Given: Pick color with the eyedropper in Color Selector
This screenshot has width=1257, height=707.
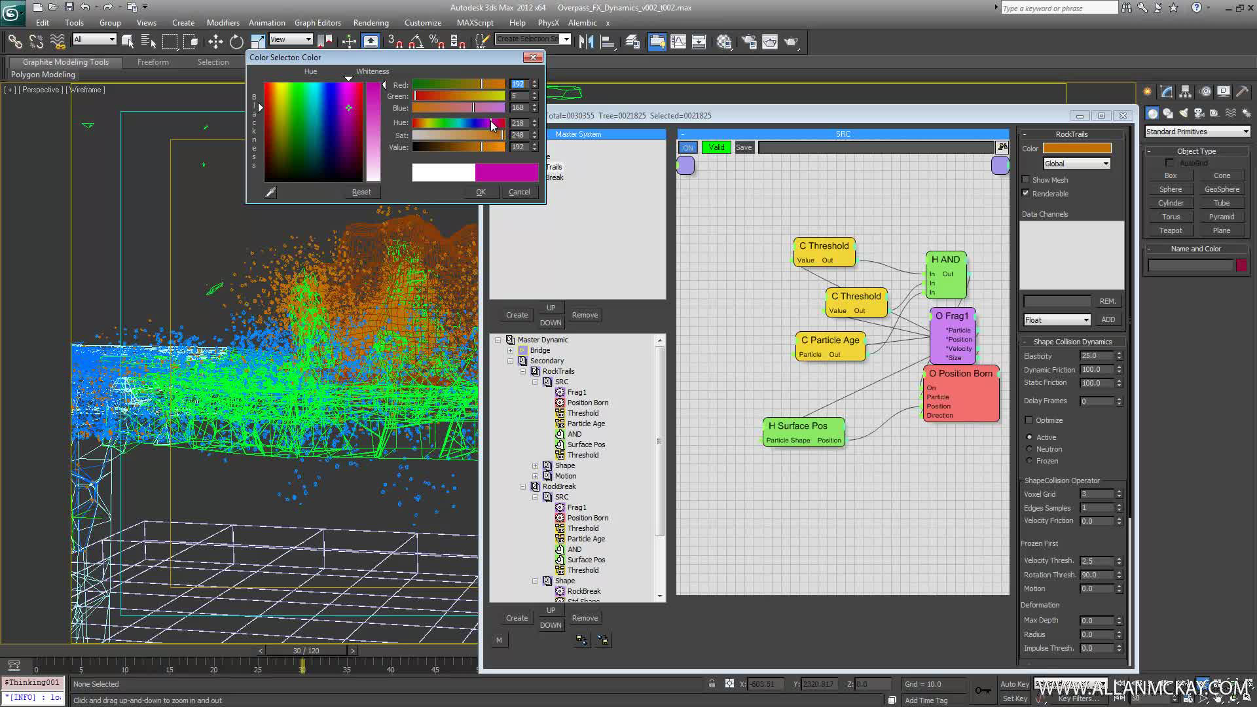Looking at the screenshot, I should pos(270,192).
